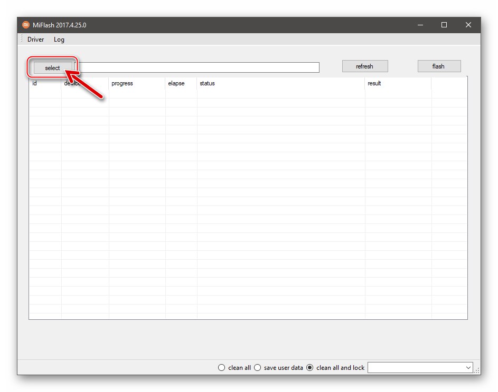The width and height of the screenshot is (498, 392).
Task: Click the elapse column header
Action: (x=181, y=83)
